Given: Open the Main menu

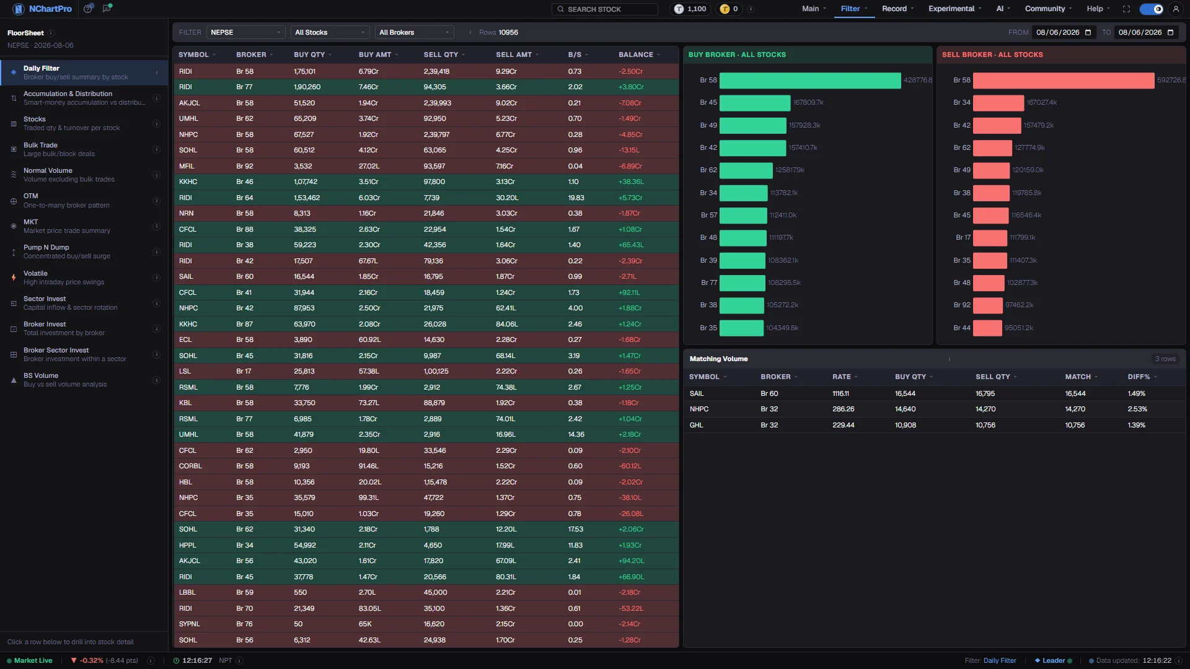Looking at the screenshot, I should click(813, 9).
